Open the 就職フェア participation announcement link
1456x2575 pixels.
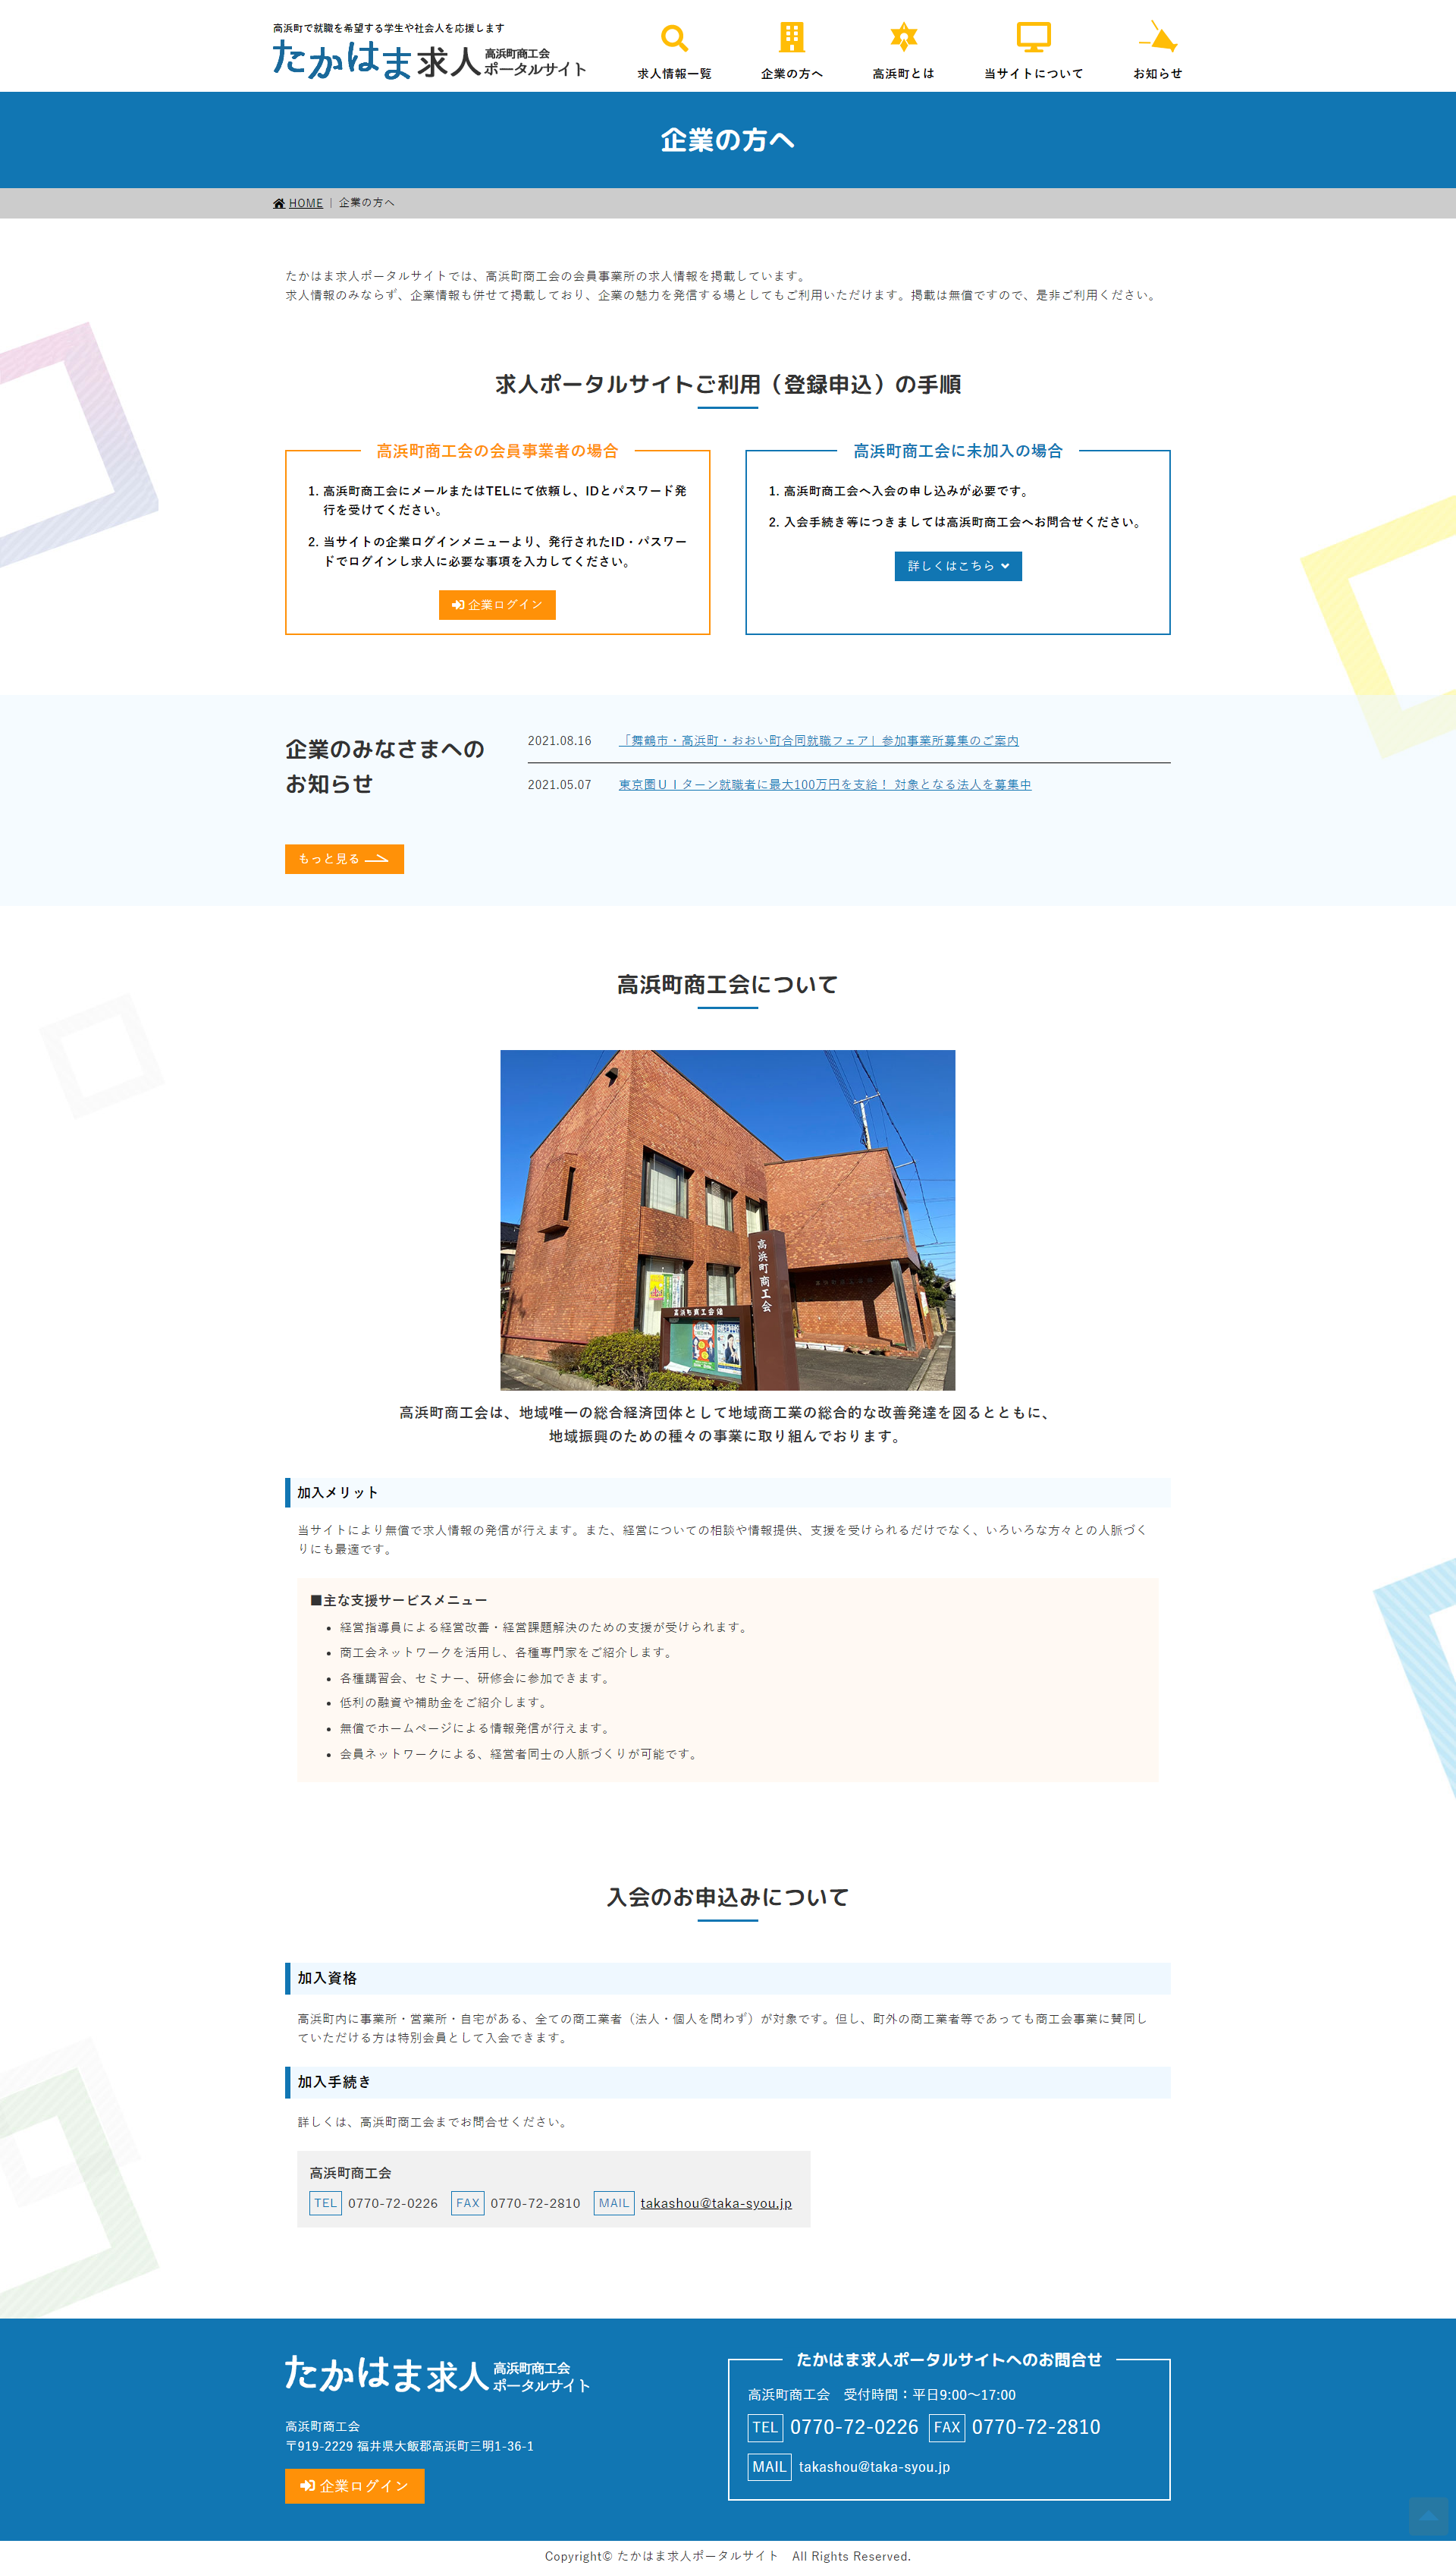pos(819,740)
